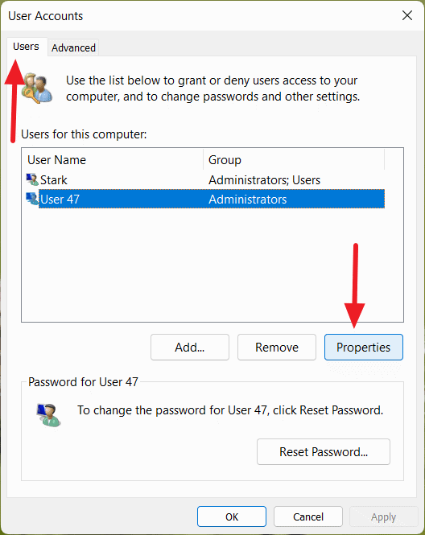Close the User Accounts dialog
The width and height of the screenshot is (425, 535).
point(407,15)
